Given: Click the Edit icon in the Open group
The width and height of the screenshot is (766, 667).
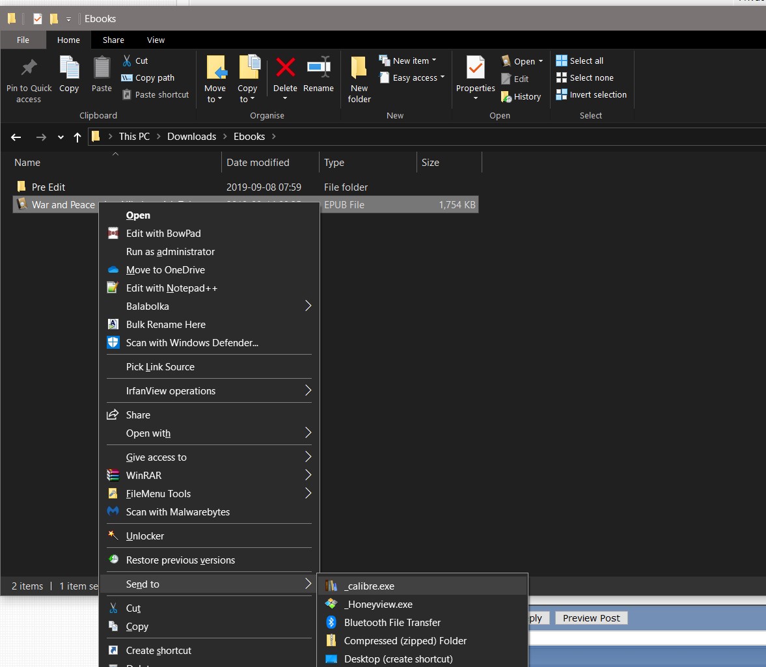Looking at the screenshot, I should (x=506, y=79).
